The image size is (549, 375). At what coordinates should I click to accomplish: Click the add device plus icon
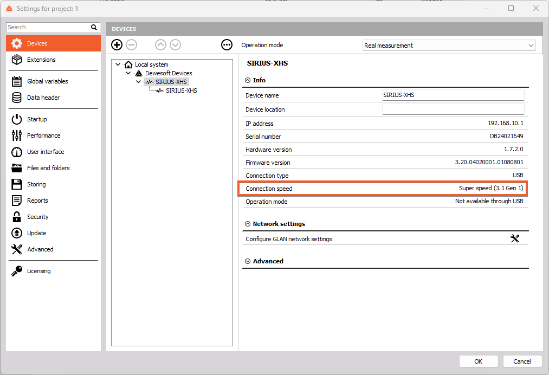117,45
